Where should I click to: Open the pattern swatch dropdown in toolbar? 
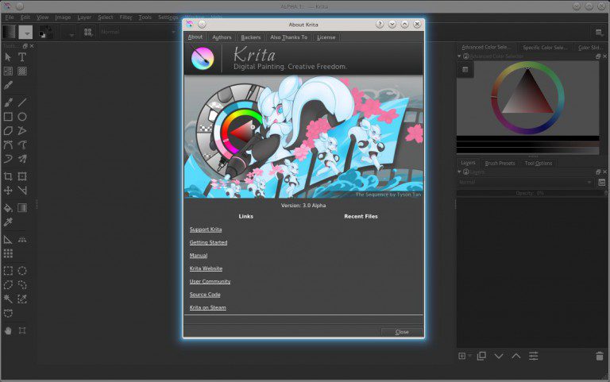25,33
